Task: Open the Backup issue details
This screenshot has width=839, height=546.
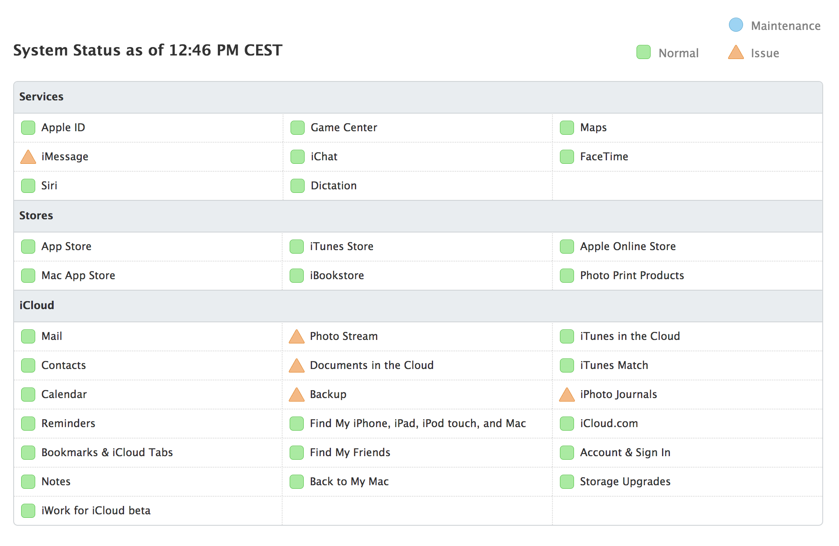Action: point(328,395)
